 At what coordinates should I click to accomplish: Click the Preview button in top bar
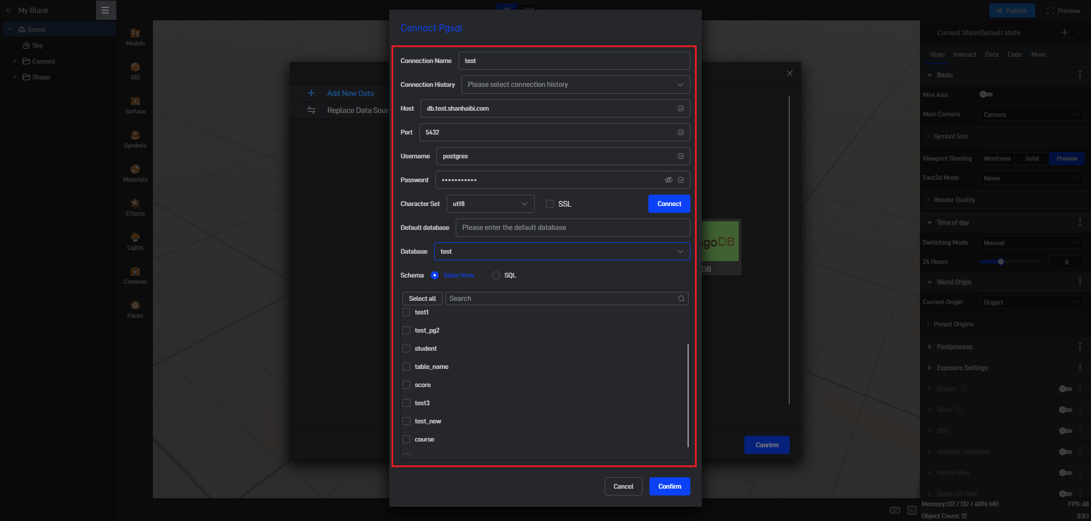click(1064, 11)
